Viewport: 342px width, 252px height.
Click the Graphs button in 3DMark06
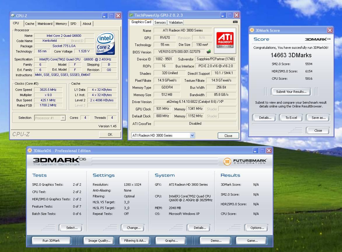click(x=171, y=241)
